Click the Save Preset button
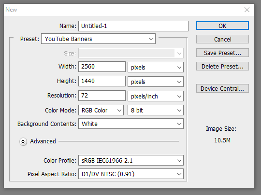This screenshot has width=261, height=195. coord(222,53)
